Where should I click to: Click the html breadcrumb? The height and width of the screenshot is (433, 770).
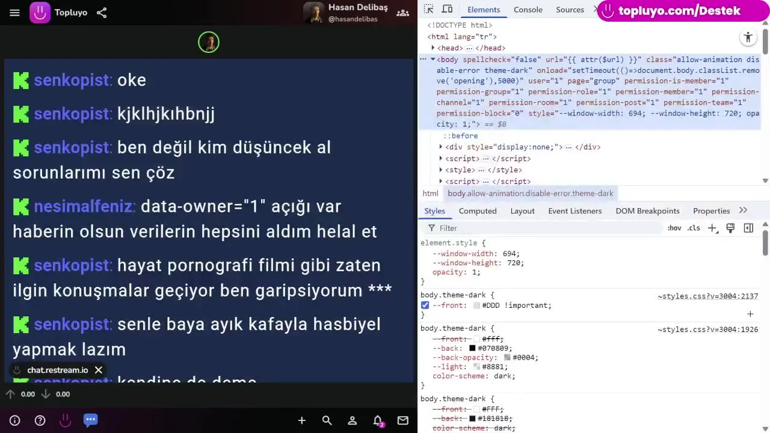click(430, 193)
